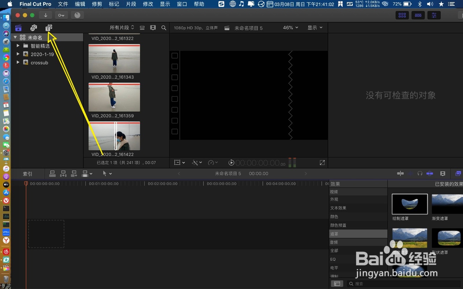Image resolution: width=463 pixels, height=289 pixels.
Task: Toggle effects sidebar show/hide button
Action: tap(337, 284)
